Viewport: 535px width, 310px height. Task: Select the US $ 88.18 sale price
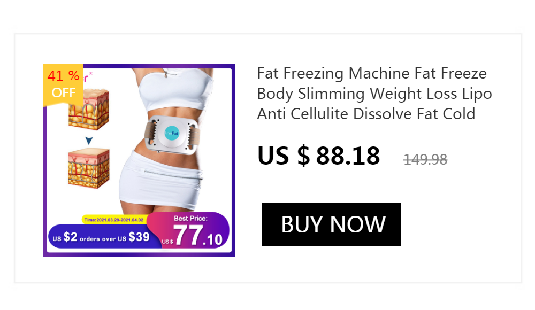(319, 156)
